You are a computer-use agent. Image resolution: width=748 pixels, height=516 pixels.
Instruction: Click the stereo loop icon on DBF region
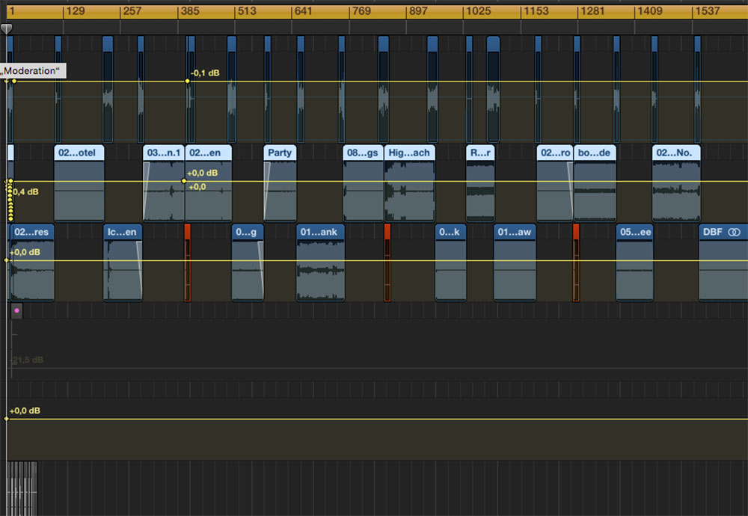pos(734,233)
